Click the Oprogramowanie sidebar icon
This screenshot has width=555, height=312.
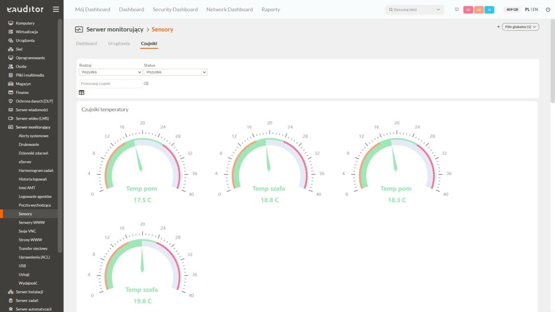point(10,57)
